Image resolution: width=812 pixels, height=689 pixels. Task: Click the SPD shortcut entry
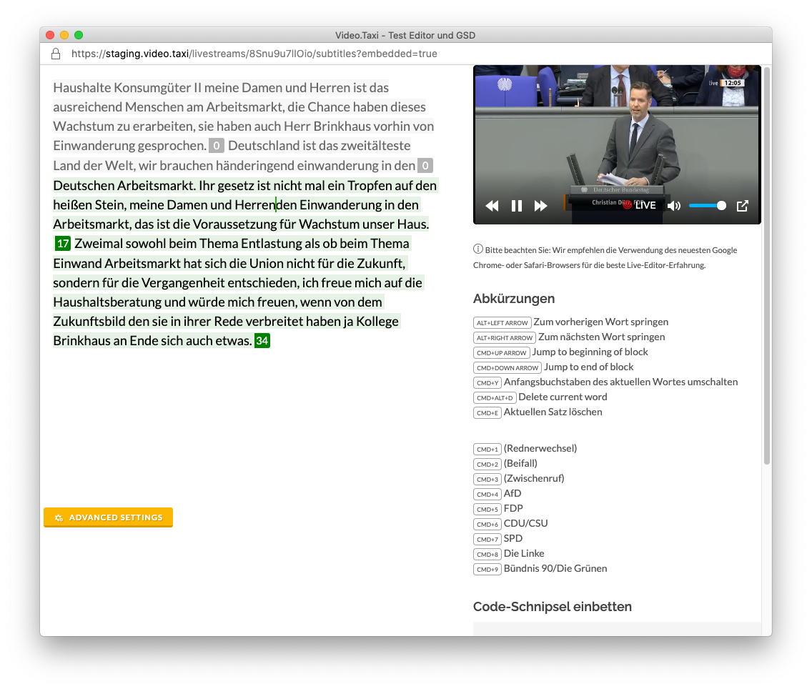513,538
